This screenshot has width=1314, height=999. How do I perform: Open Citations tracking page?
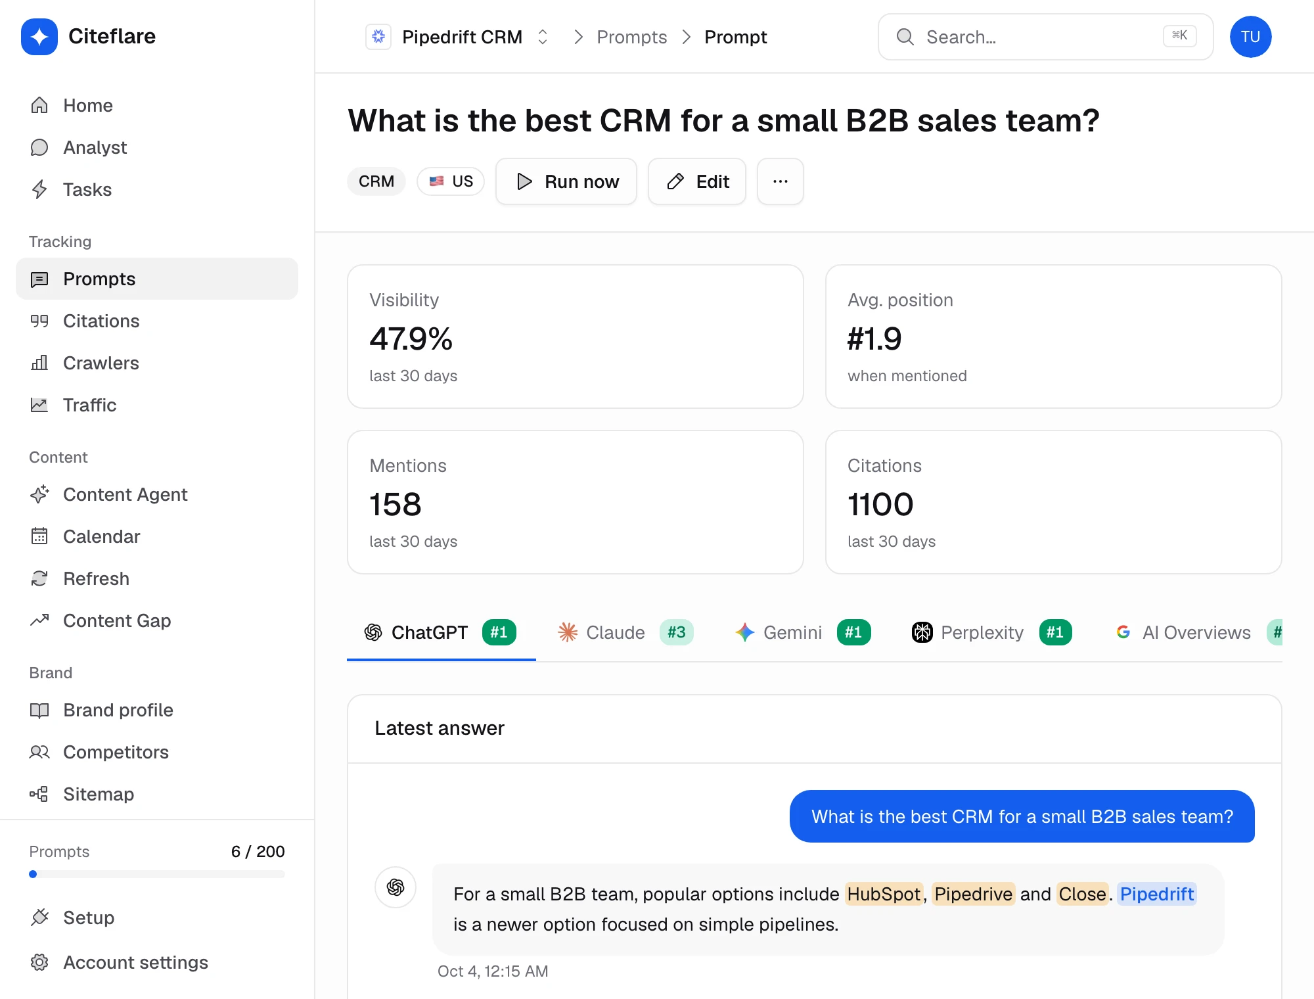[x=157, y=321]
